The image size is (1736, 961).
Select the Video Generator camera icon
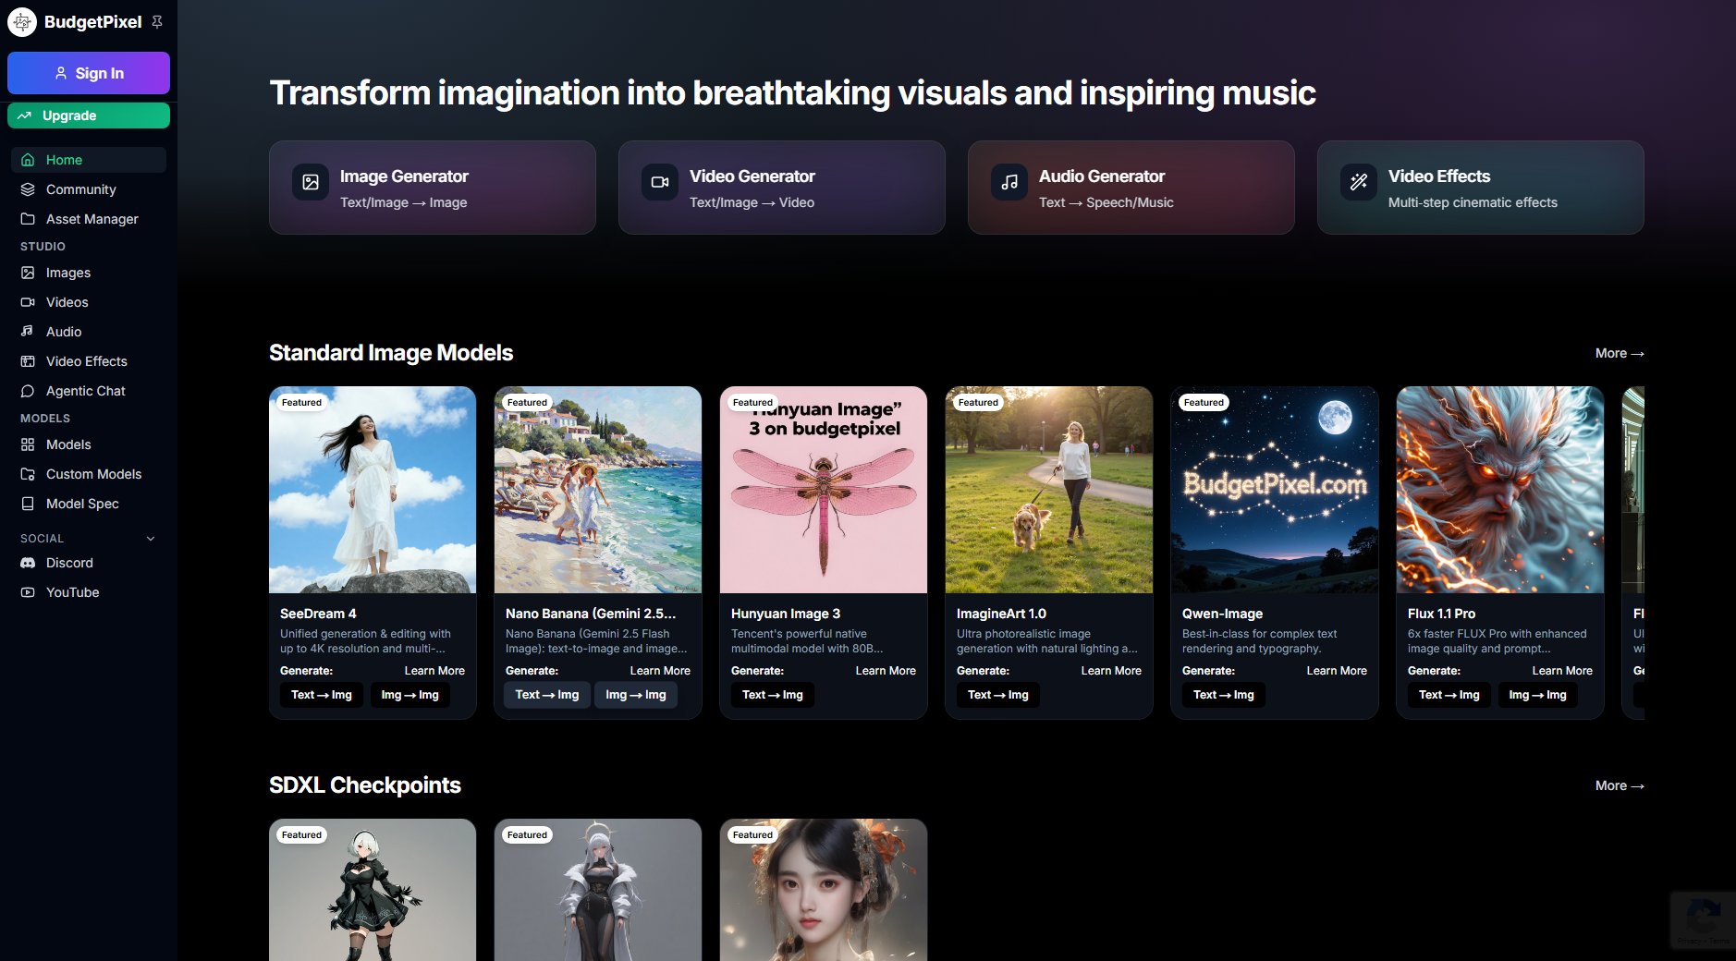659,182
